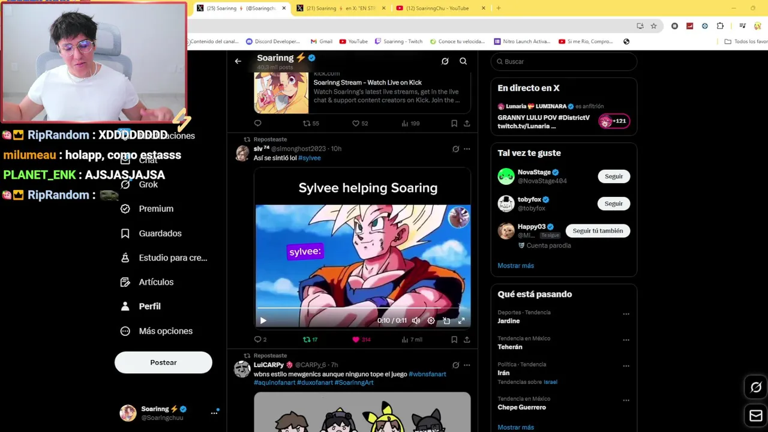Switch to the SoarinngChu YouTube tab
This screenshot has height=432, width=768.
(442, 8)
